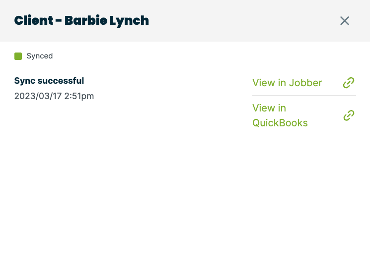Click the Sync successful heading
This screenshot has height=270, width=370.
(49, 81)
